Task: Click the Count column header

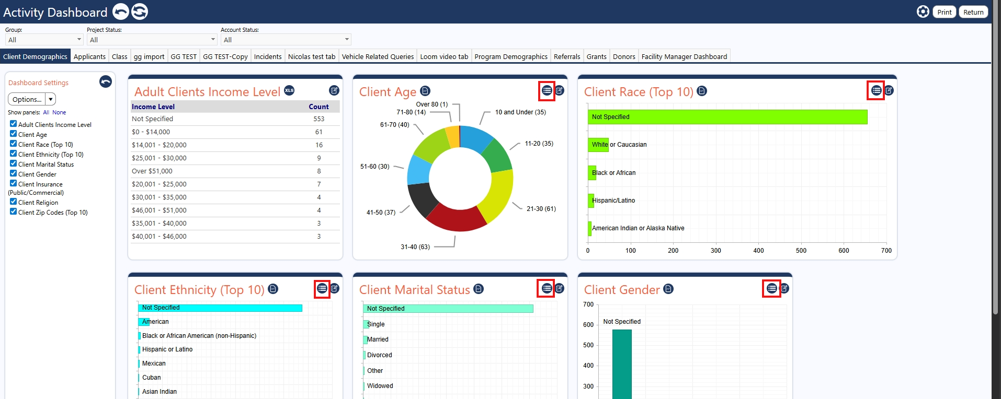Action: click(318, 107)
